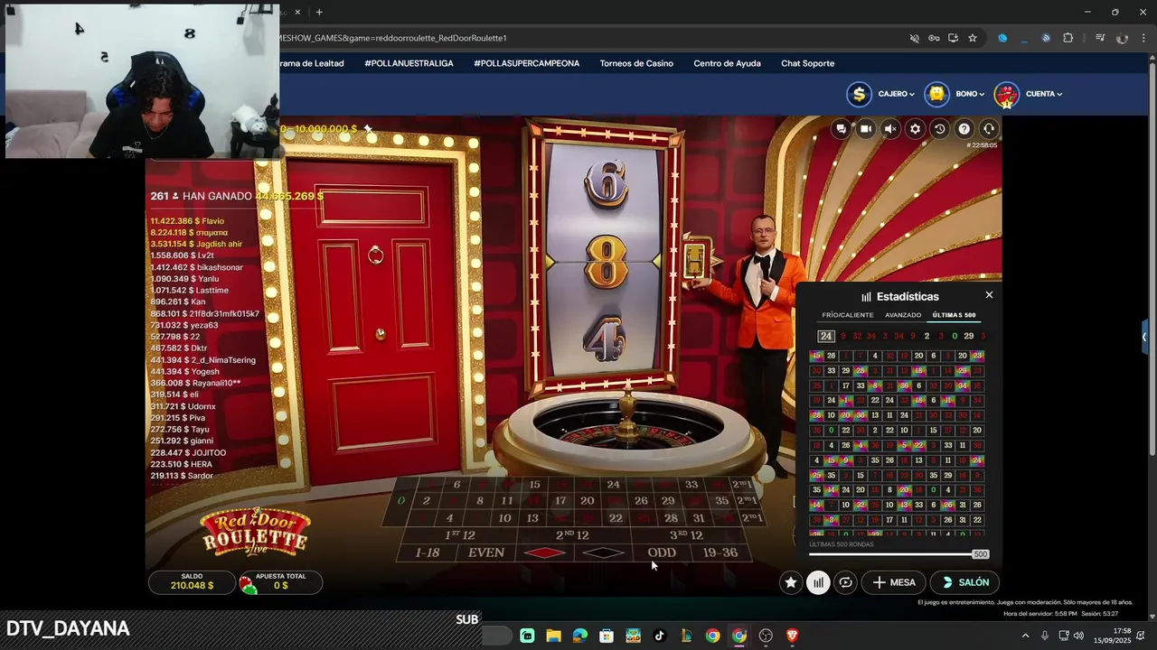Click the account avatar icon
The width and height of the screenshot is (1157, 650).
coord(1006,95)
